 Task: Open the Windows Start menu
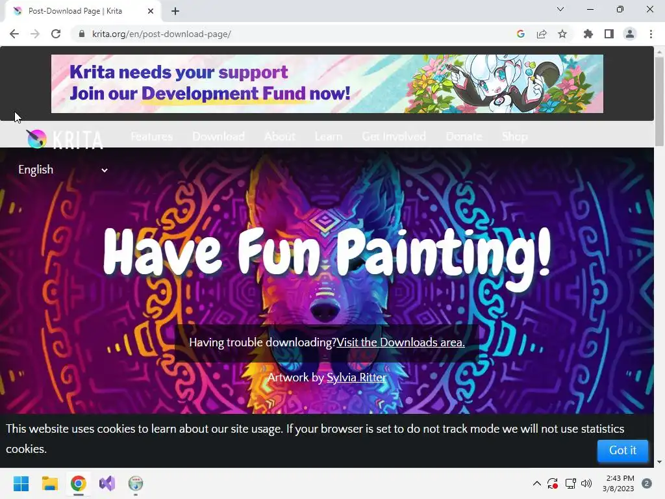pos(21,483)
